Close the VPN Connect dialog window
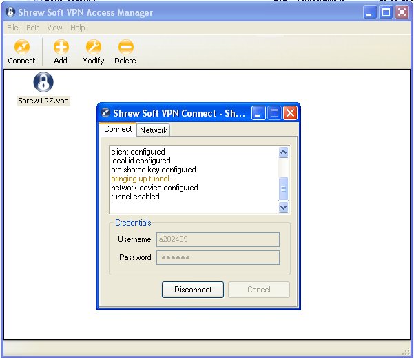This screenshot has height=358, width=414. [x=290, y=113]
